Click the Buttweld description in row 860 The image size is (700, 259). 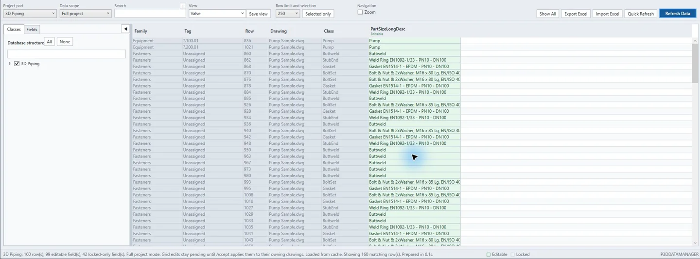(414, 53)
